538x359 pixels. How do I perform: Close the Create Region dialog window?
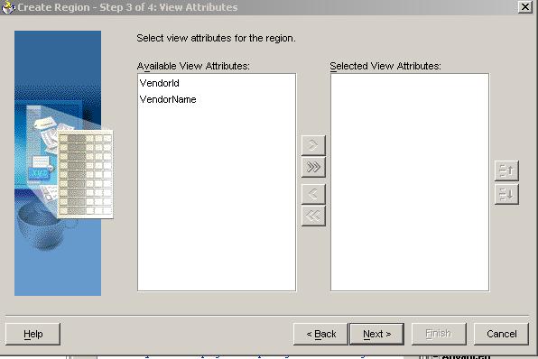525,7
